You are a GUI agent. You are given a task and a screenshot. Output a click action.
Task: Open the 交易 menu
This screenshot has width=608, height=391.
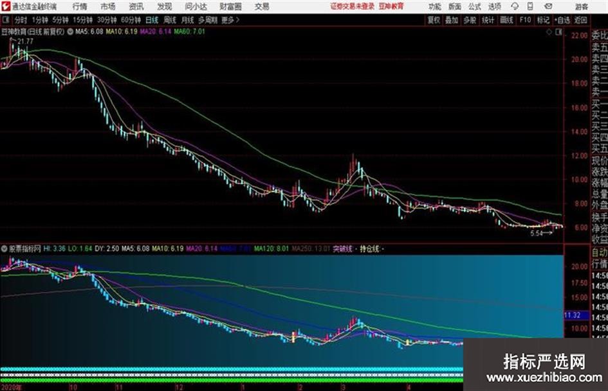point(262,6)
